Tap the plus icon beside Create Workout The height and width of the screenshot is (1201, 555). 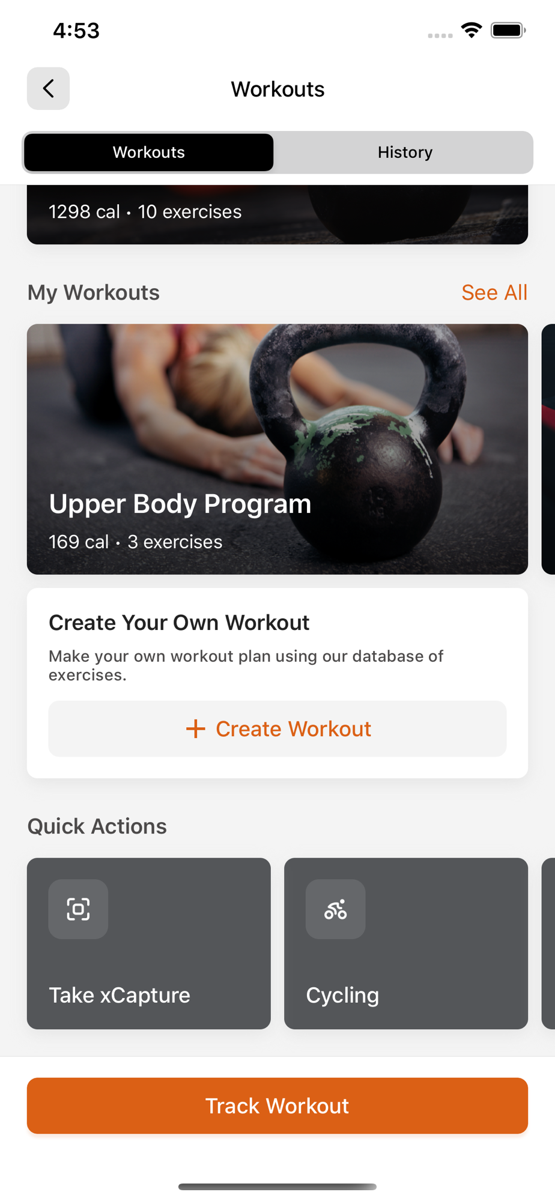pos(195,729)
